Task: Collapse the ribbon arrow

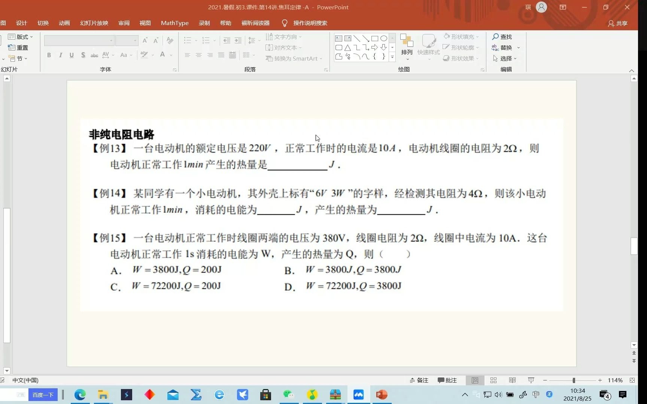Action: pyautogui.click(x=632, y=70)
